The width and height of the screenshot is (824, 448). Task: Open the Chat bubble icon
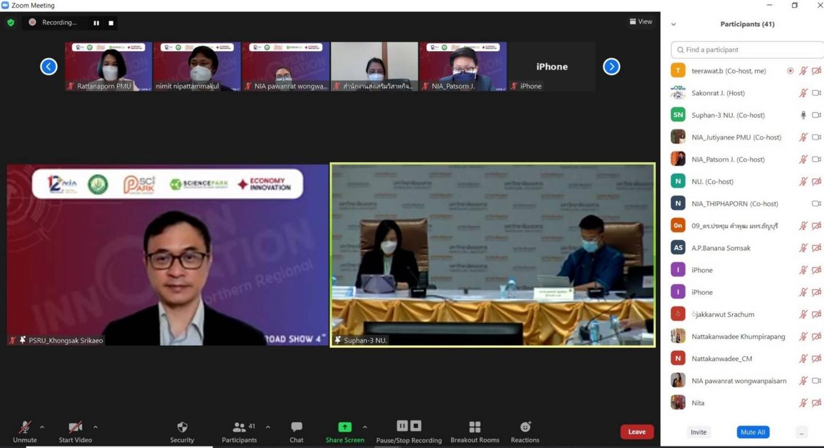tap(296, 427)
